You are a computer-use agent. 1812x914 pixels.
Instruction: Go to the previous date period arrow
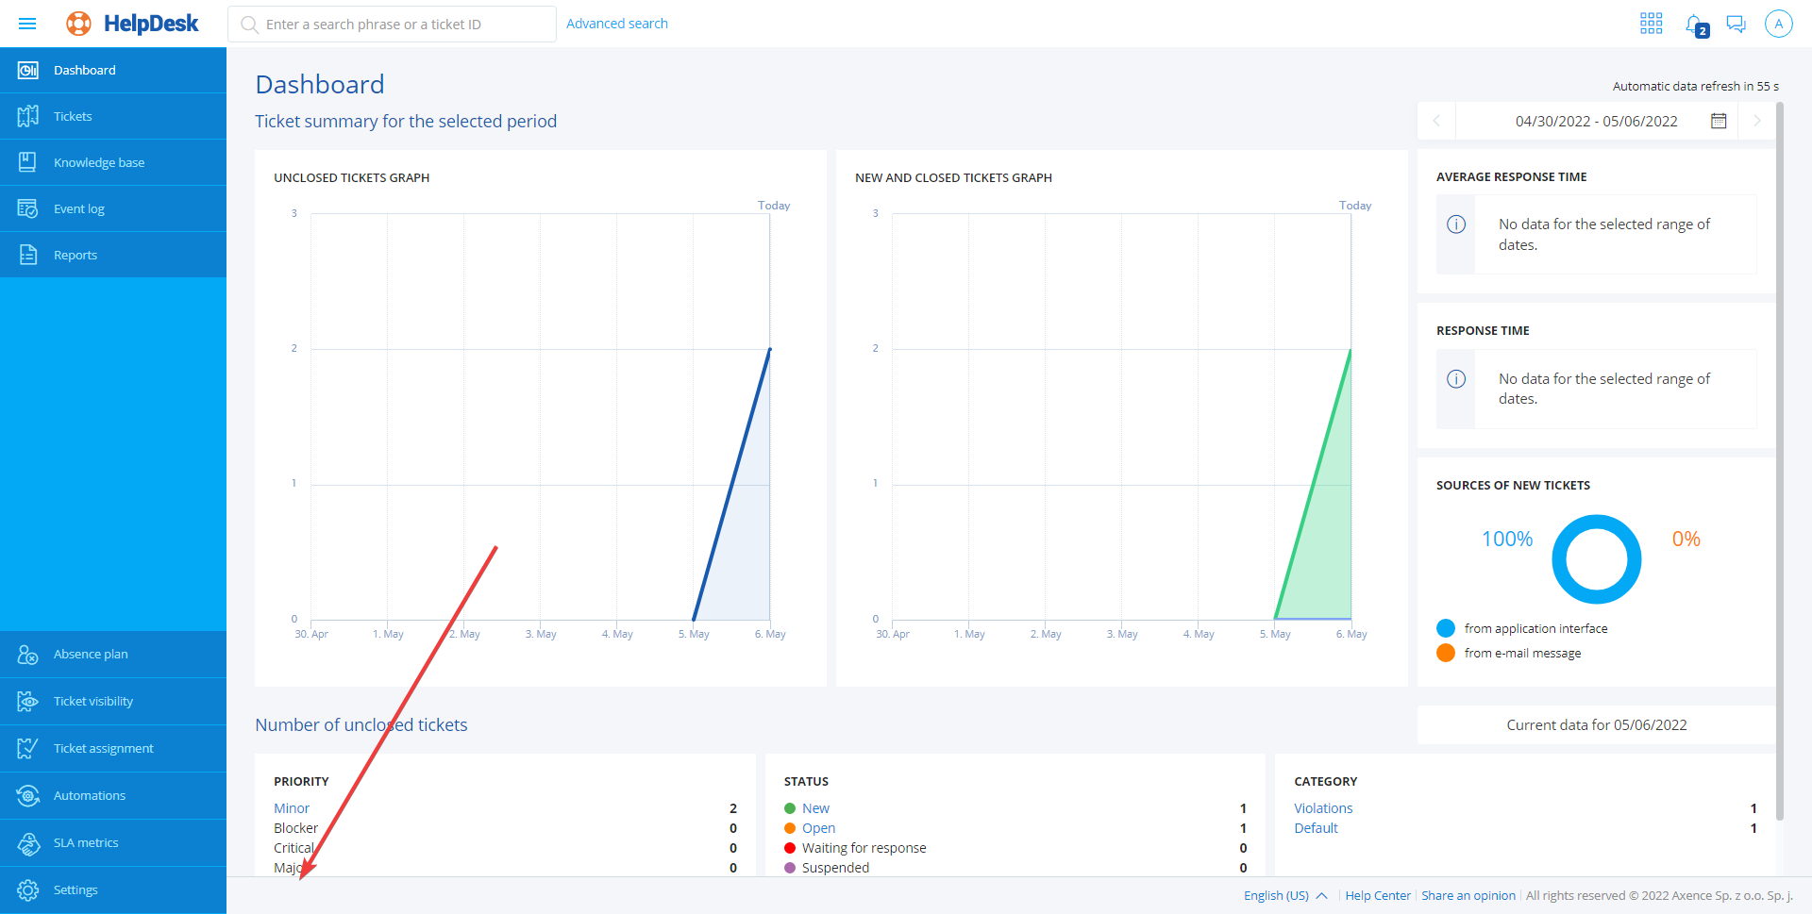(1436, 121)
